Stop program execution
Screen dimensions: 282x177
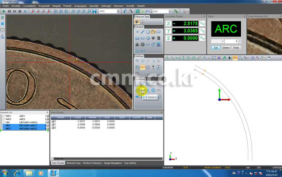20,11
